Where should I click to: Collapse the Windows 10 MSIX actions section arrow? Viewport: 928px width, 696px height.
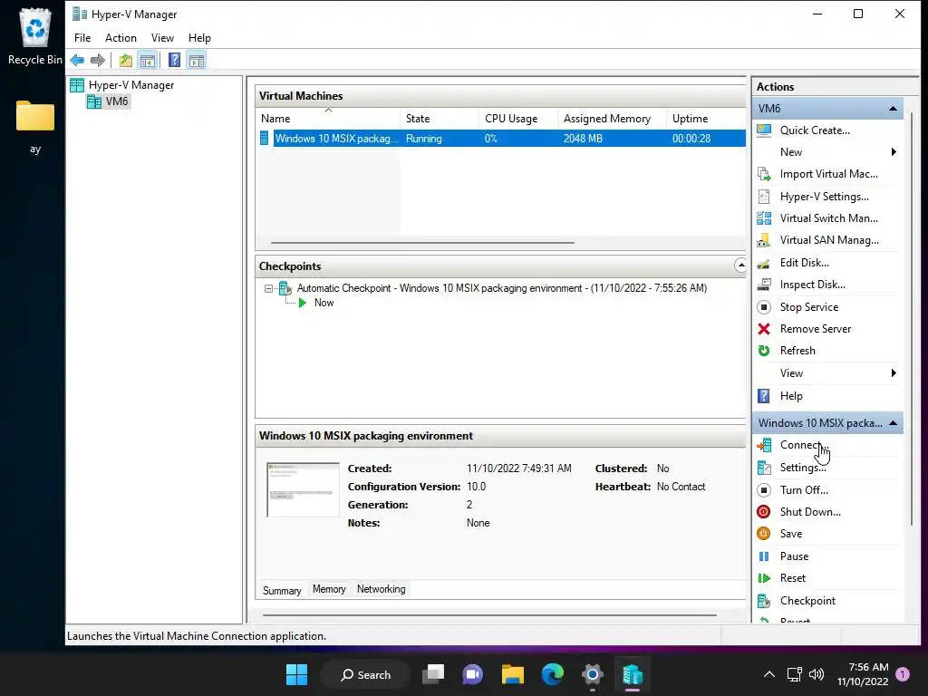coord(893,423)
